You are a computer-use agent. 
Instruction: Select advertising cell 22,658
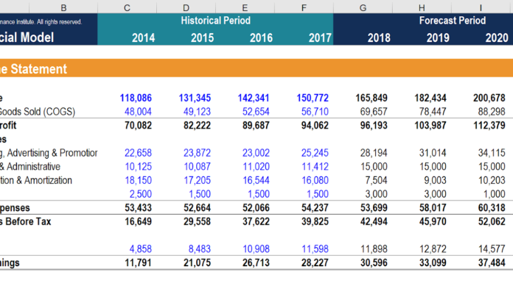138,153
